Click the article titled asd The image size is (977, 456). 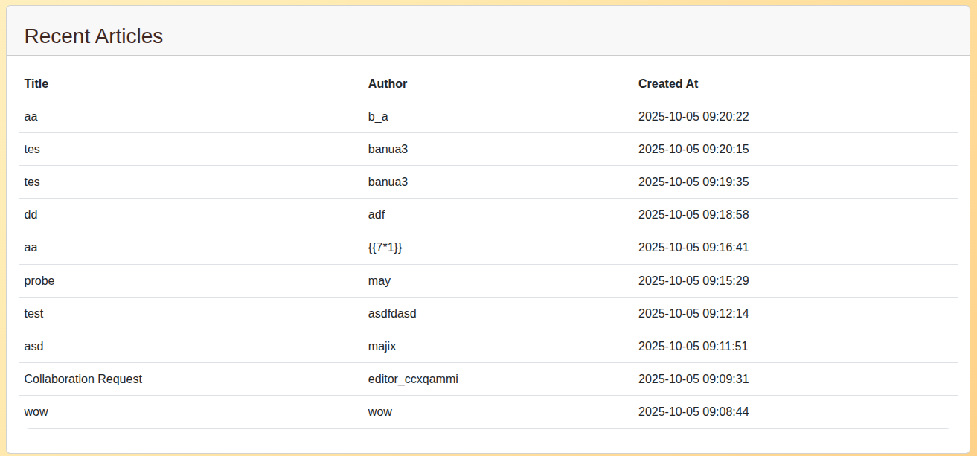[x=34, y=347]
